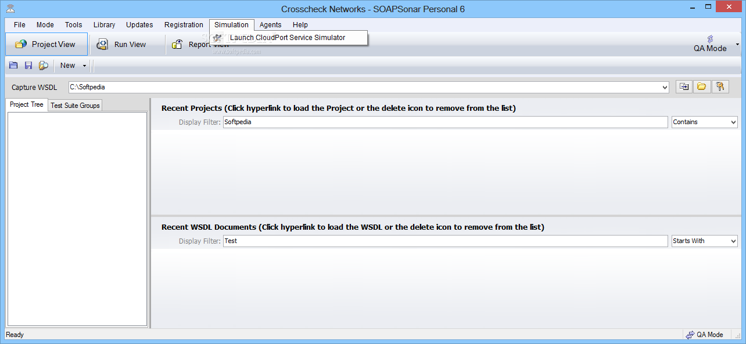Close the open Simulation menu
746x344 pixels.
(231, 25)
